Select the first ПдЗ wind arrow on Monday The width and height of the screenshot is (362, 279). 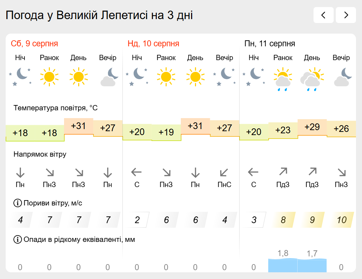pos(283,172)
